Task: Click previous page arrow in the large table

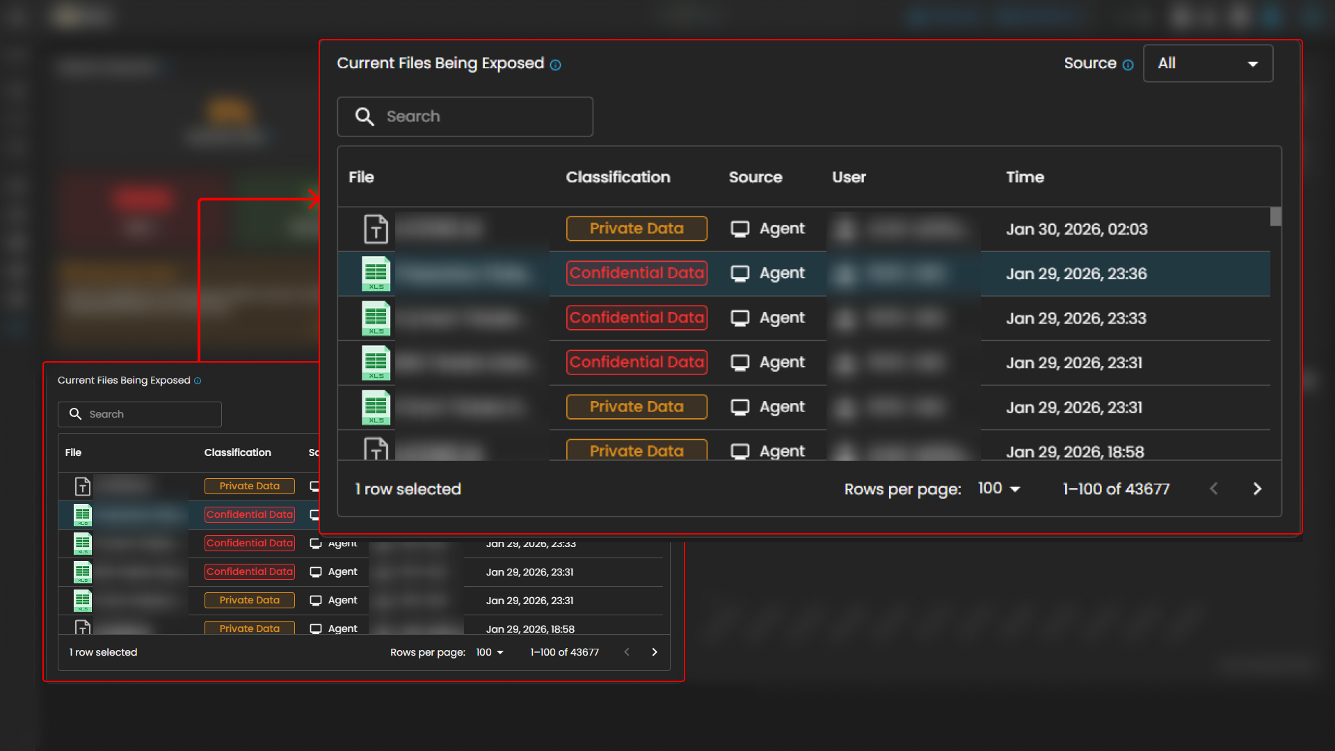Action: 1213,489
